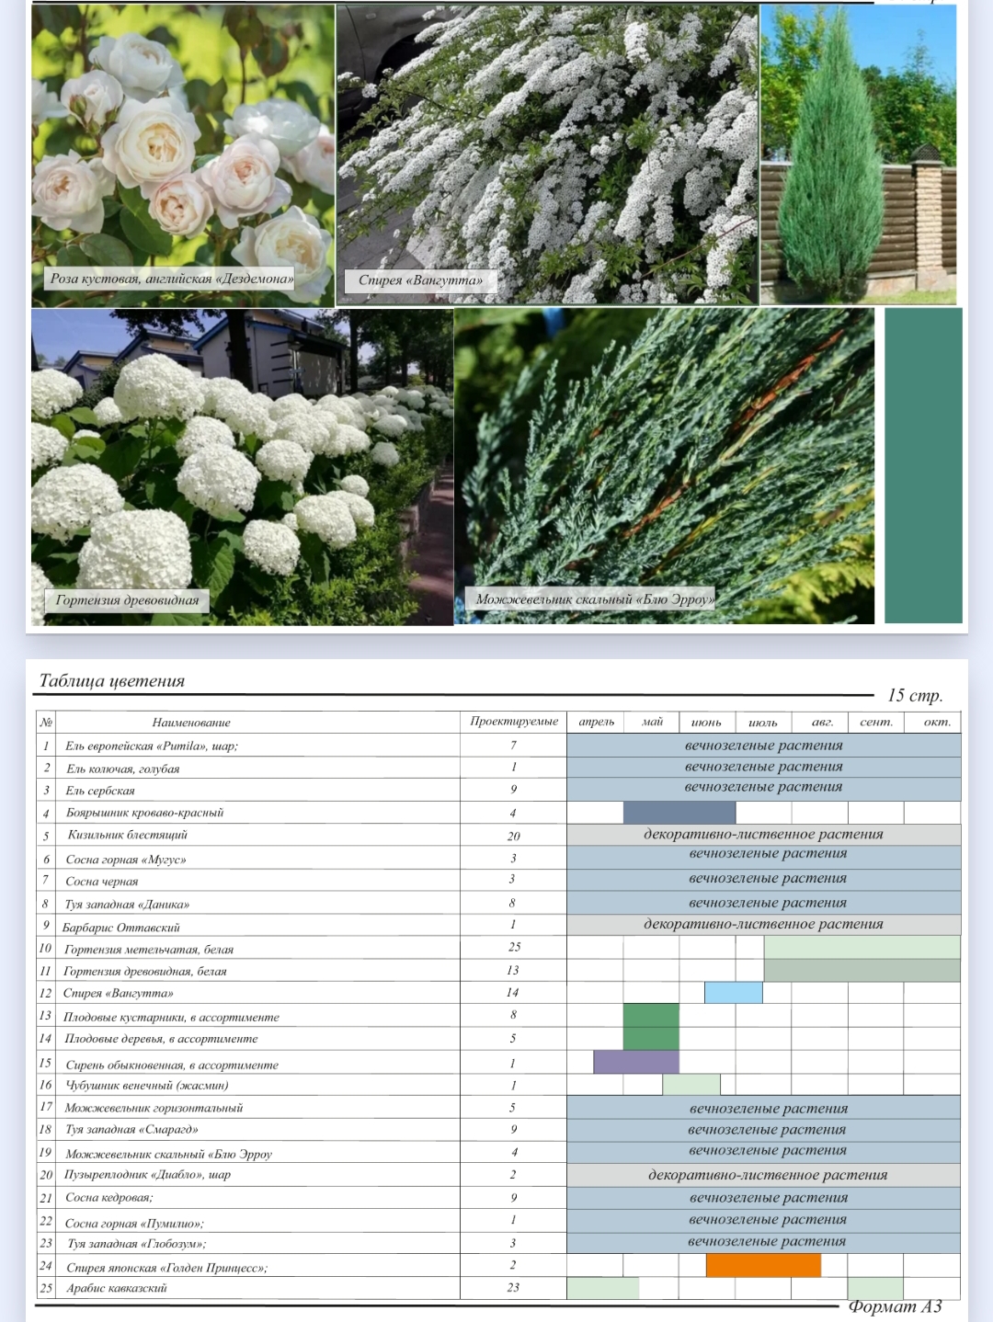This screenshot has width=993, height=1322.
Task: Click the «15 стр.» page number
Action: click(914, 696)
